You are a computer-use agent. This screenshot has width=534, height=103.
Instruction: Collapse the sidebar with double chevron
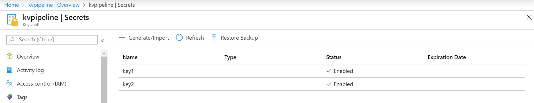103,40
